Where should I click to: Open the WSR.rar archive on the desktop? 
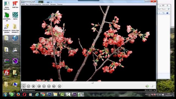click(7, 62)
